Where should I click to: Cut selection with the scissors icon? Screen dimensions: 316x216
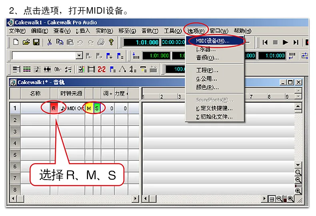(x=49, y=42)
